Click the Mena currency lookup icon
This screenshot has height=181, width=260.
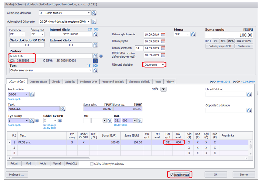[193, 34]
